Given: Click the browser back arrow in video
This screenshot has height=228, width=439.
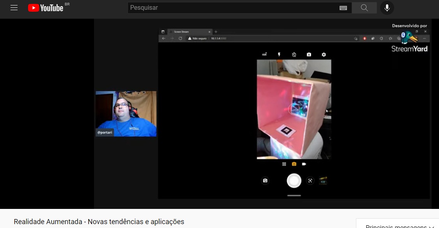Looking at the screenshot, I should pos(164,38).
